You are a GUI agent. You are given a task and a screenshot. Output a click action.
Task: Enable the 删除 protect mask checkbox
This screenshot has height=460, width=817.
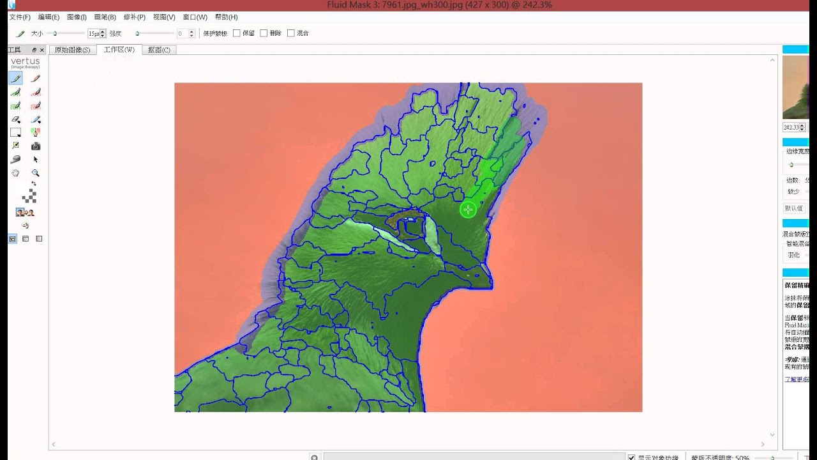(264, 33)
